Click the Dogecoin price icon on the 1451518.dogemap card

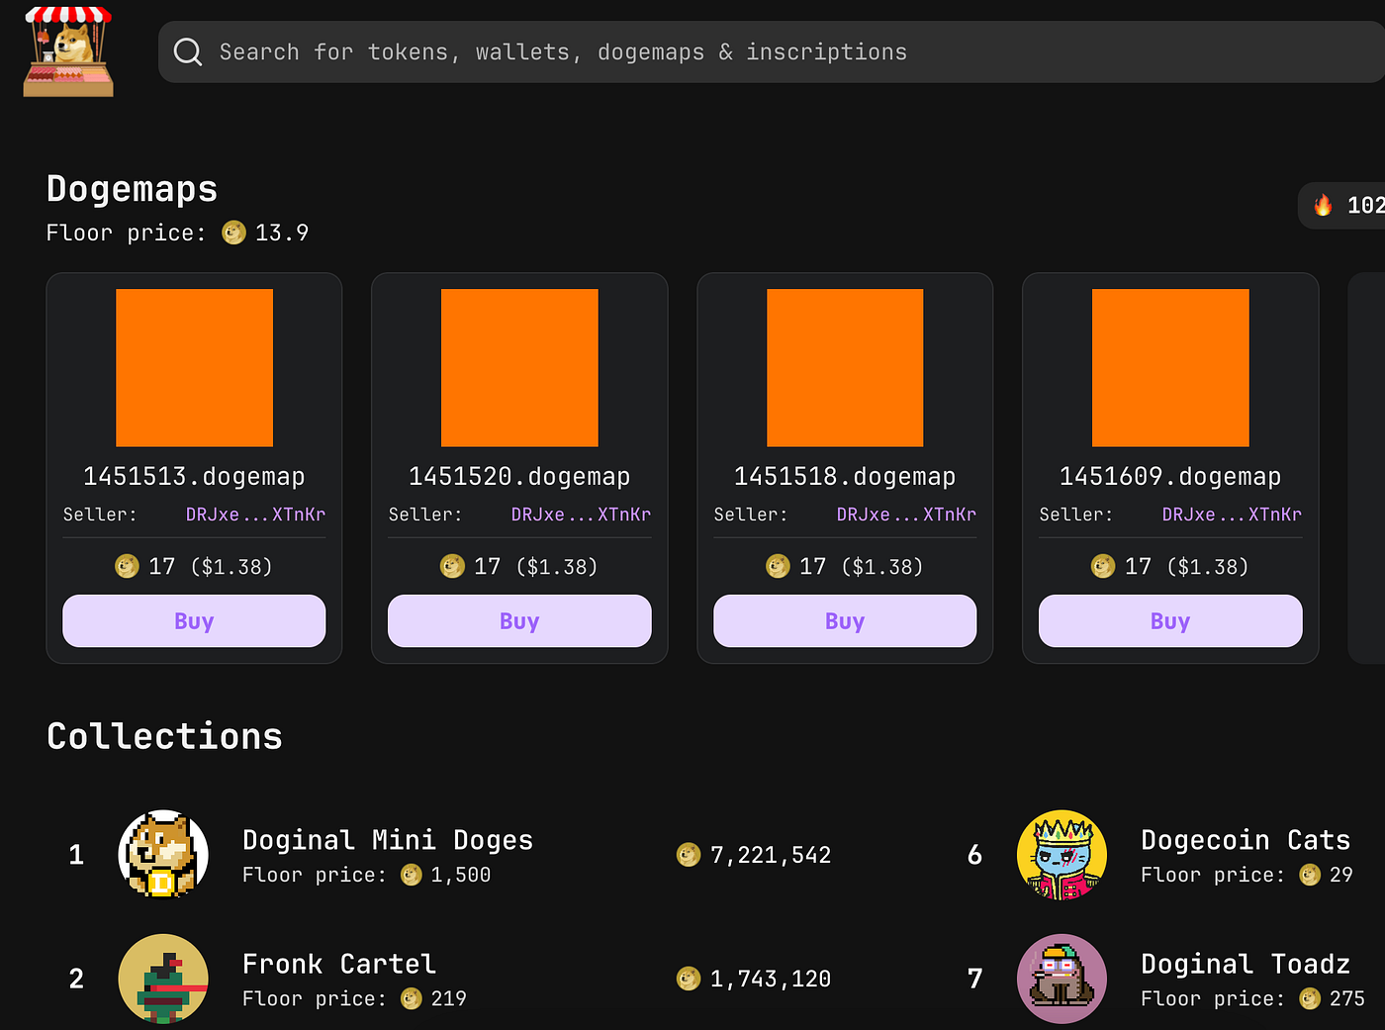pos(778,566)
